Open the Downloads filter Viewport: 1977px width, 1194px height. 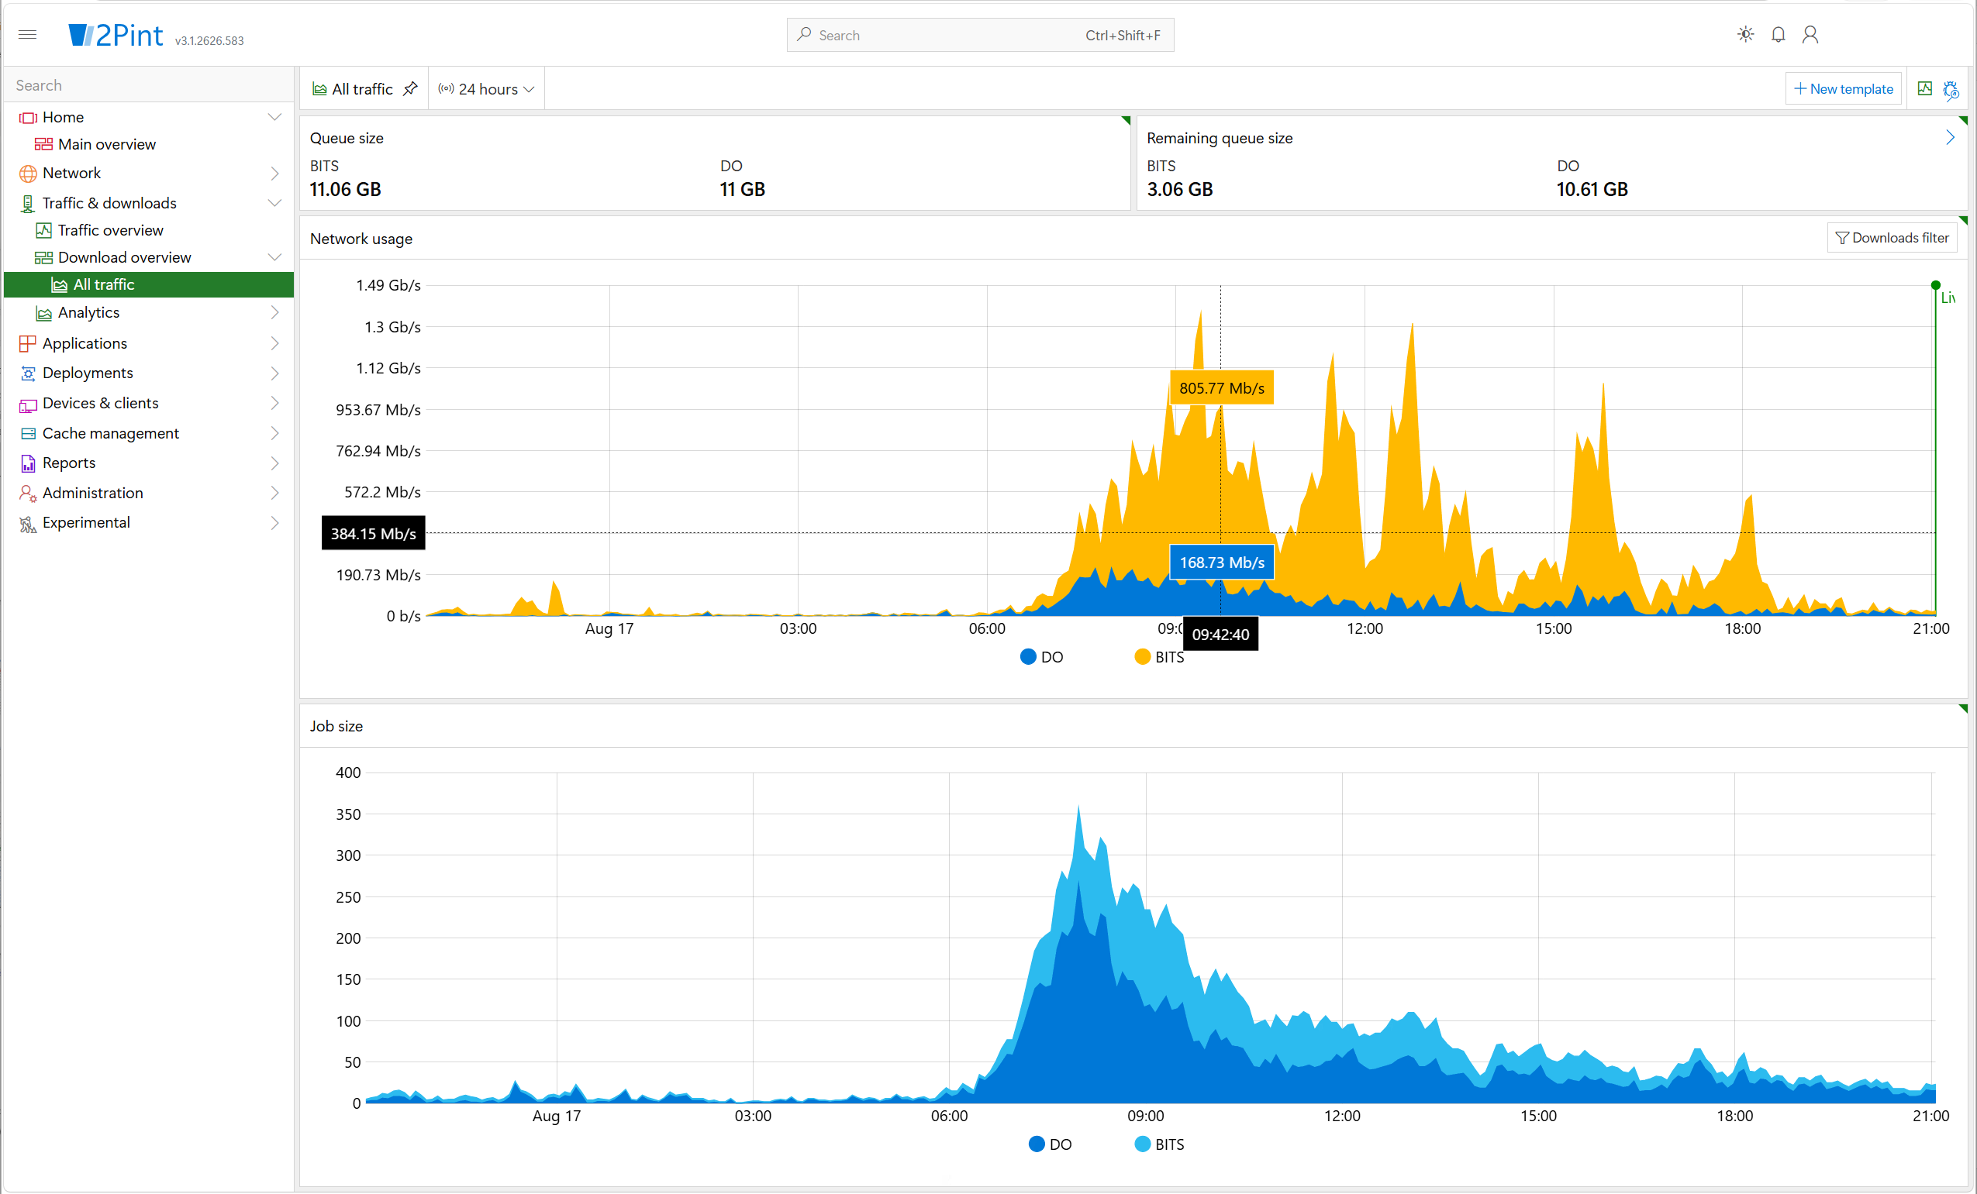pyautogui.click(x=1892, y=238)
